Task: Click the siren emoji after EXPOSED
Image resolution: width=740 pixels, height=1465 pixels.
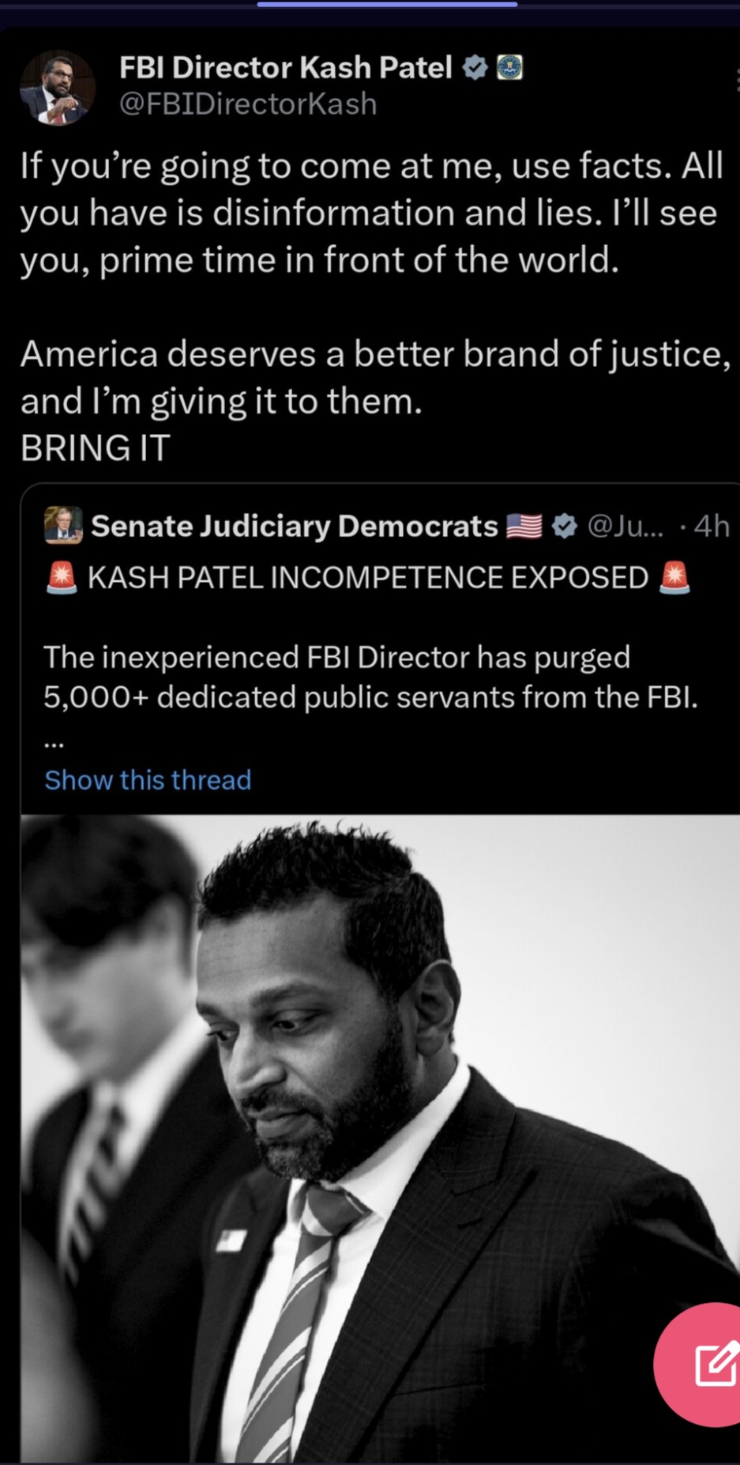Action: pos(674,578)
